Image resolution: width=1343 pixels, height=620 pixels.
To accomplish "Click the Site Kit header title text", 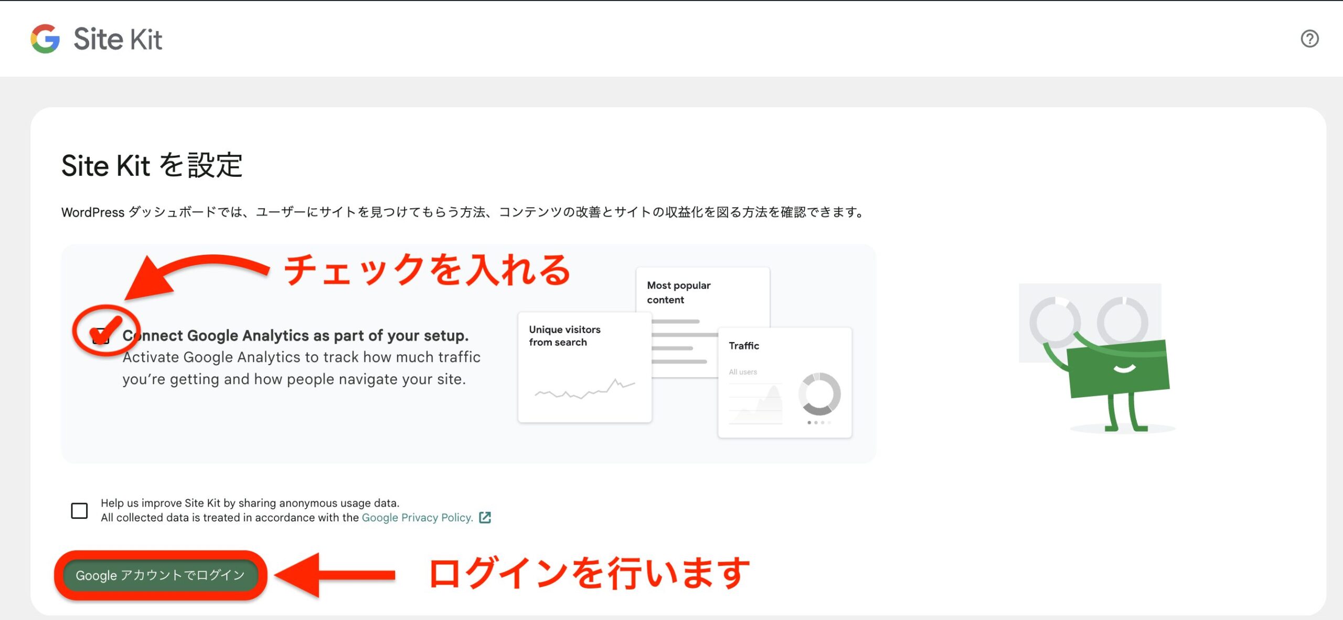I will click(x=118, y=39).
